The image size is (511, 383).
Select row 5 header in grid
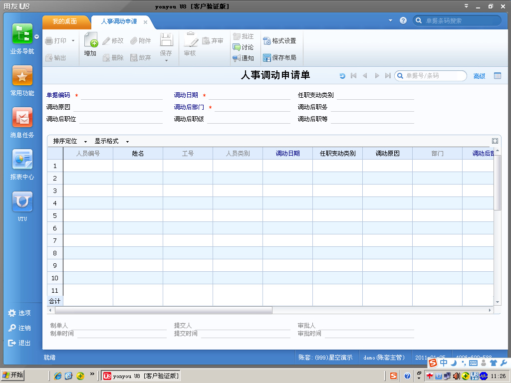55,215
